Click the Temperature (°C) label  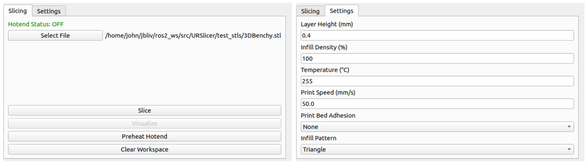click(325, 70)
